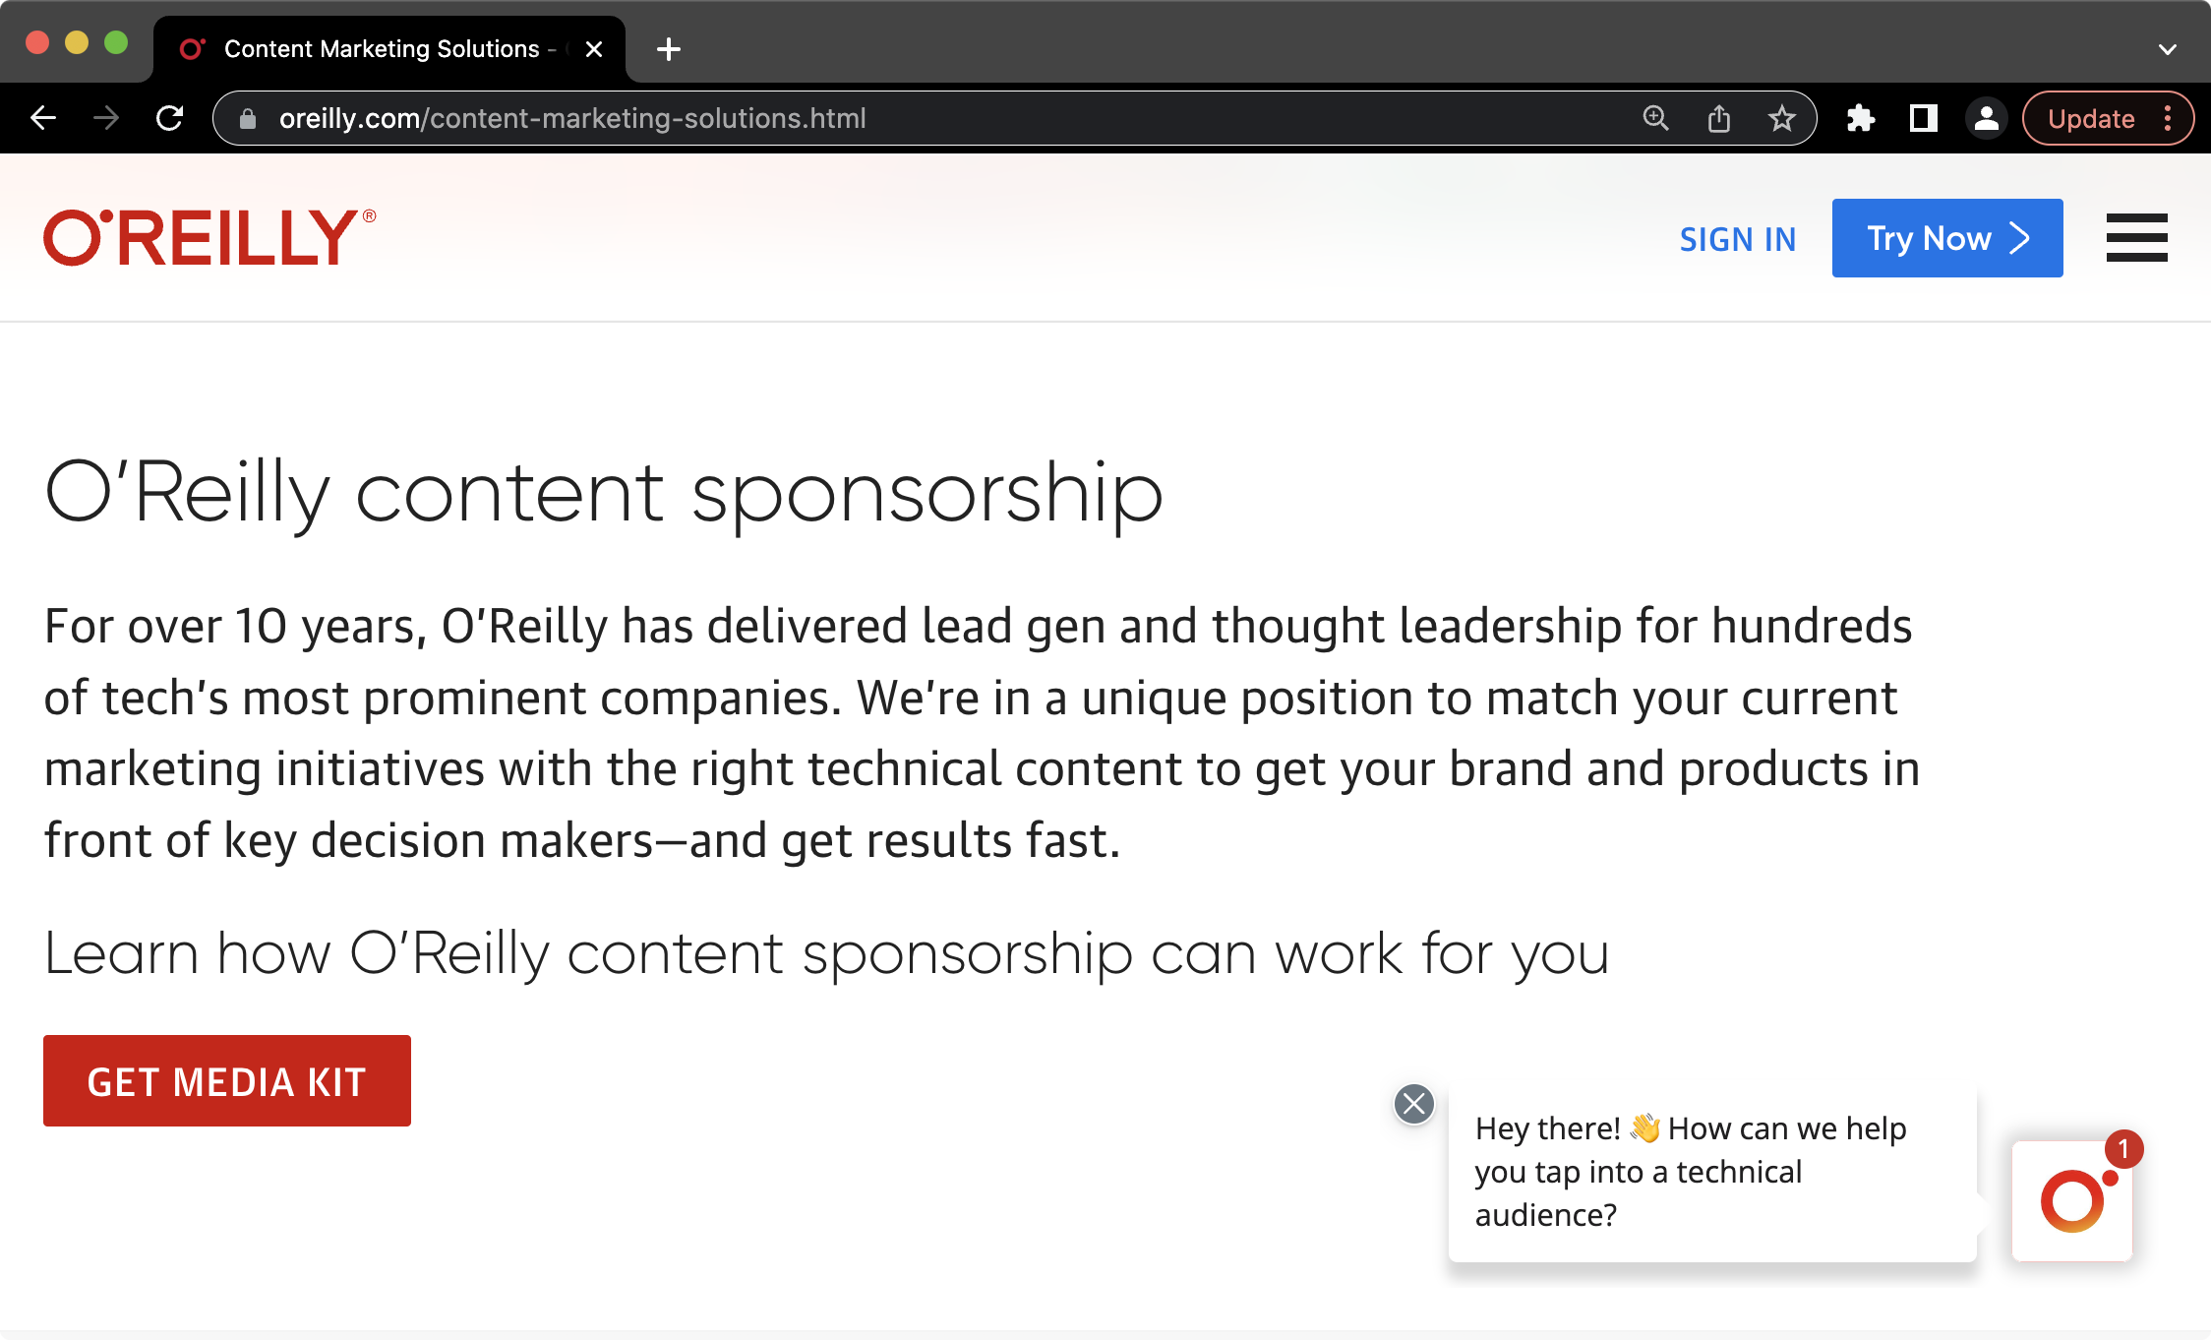Click the share page icon
The height and width of the screenshot is (1340, 2211).
pos(1719,119)
